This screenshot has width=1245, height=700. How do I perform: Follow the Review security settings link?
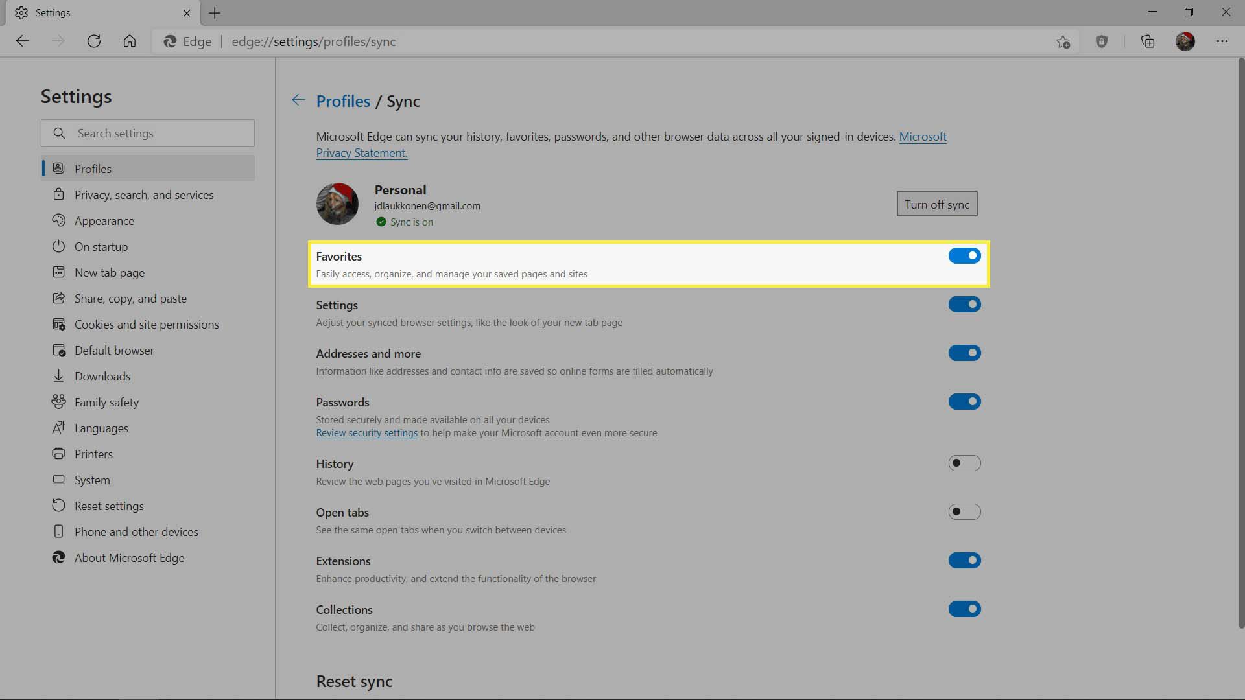point(366,433)
